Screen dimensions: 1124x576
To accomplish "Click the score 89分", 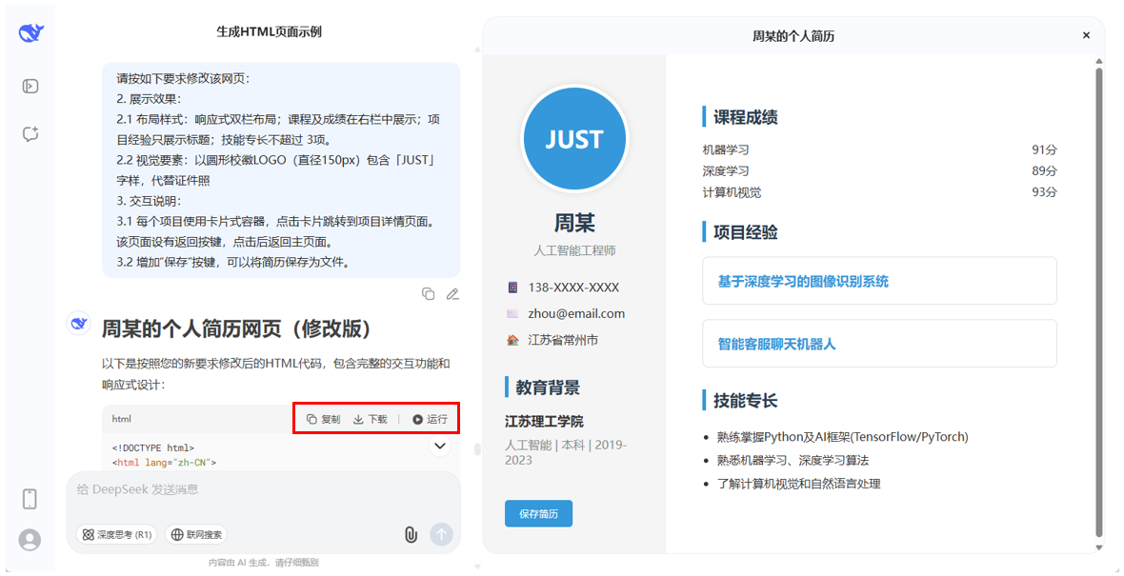I will click(1044, 170).
